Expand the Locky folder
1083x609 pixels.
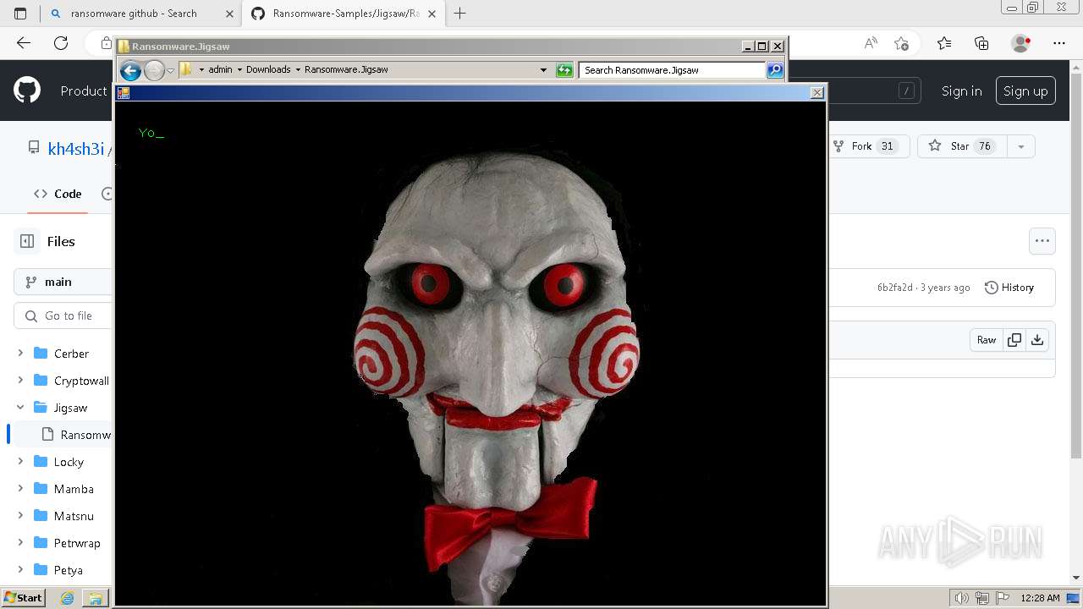coord(20,461)
